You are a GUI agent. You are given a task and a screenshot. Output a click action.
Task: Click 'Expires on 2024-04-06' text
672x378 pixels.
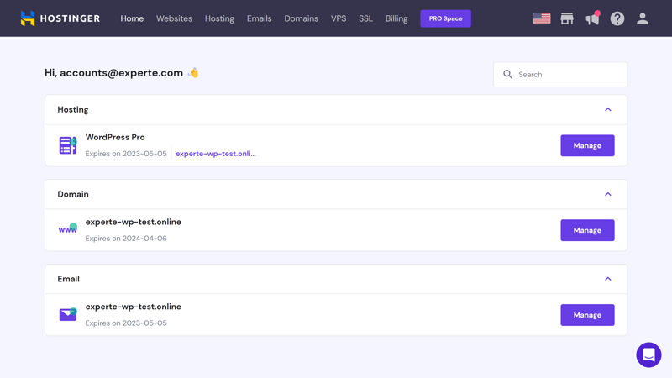126,239
